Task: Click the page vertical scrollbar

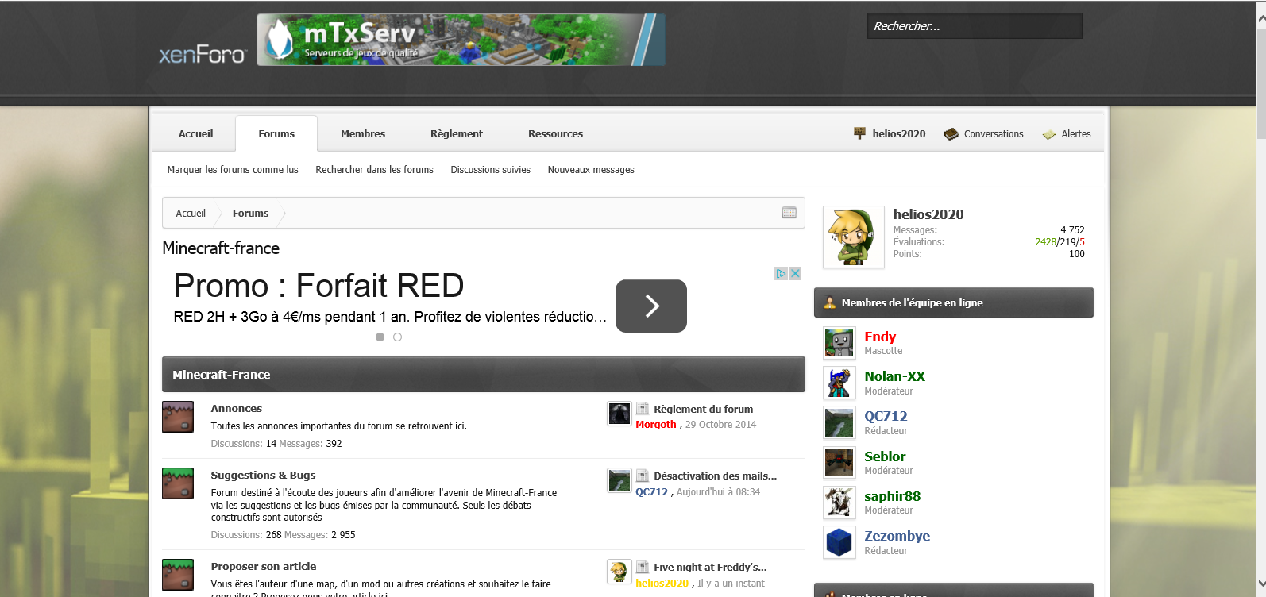Action: 1260,318
